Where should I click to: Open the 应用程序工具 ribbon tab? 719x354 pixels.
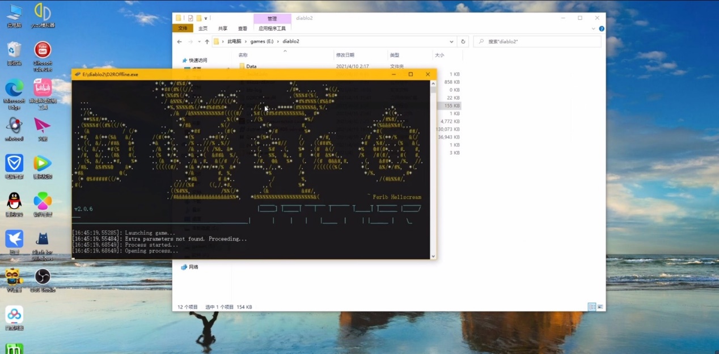point(272,28)
